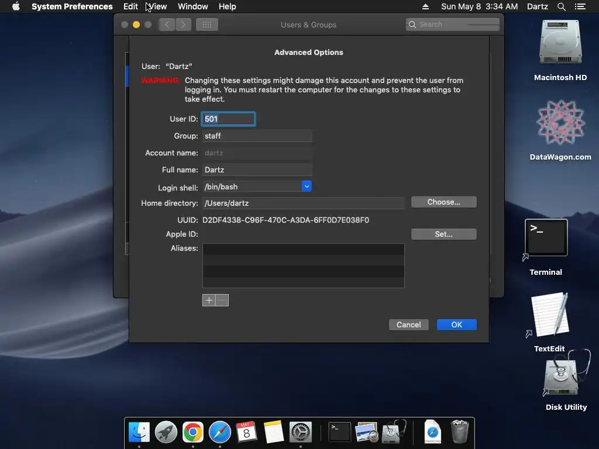Image resolution: width=599 pixels, height=449 pixels.
Task: Open the View menu
Action: click(x=157, y=6)
